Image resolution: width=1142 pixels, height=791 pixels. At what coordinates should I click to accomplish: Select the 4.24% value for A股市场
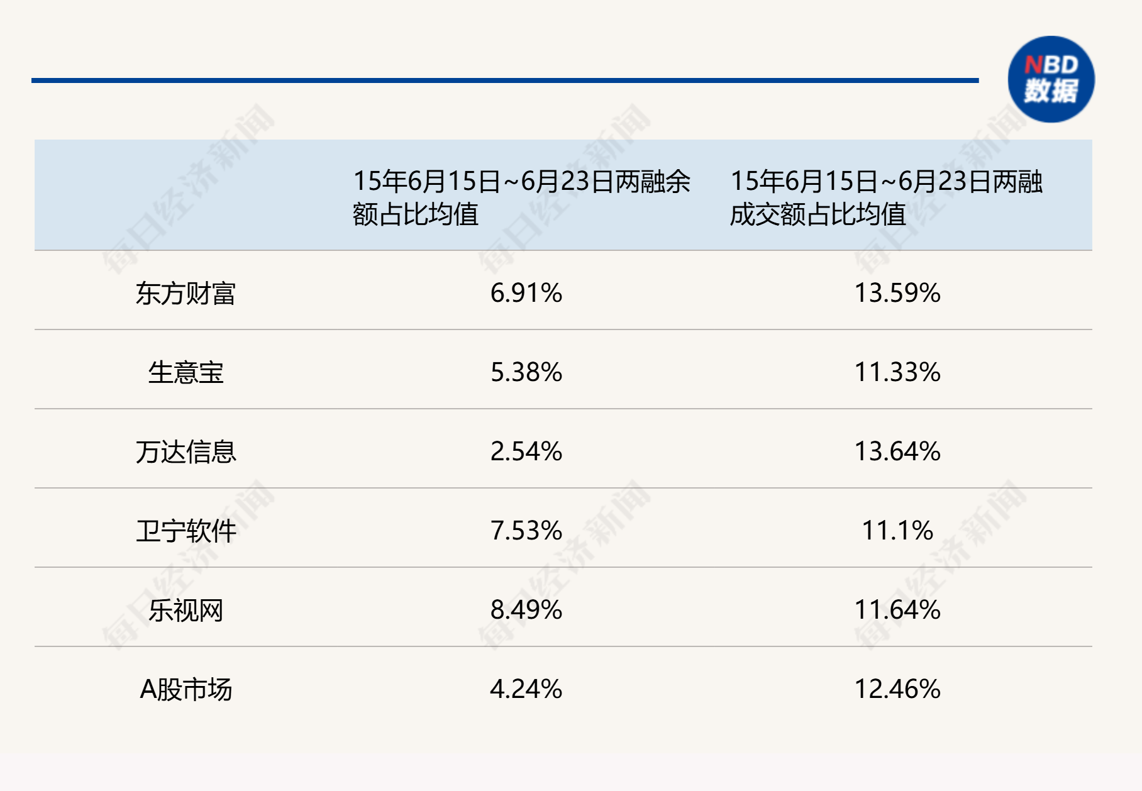(526, 689)
